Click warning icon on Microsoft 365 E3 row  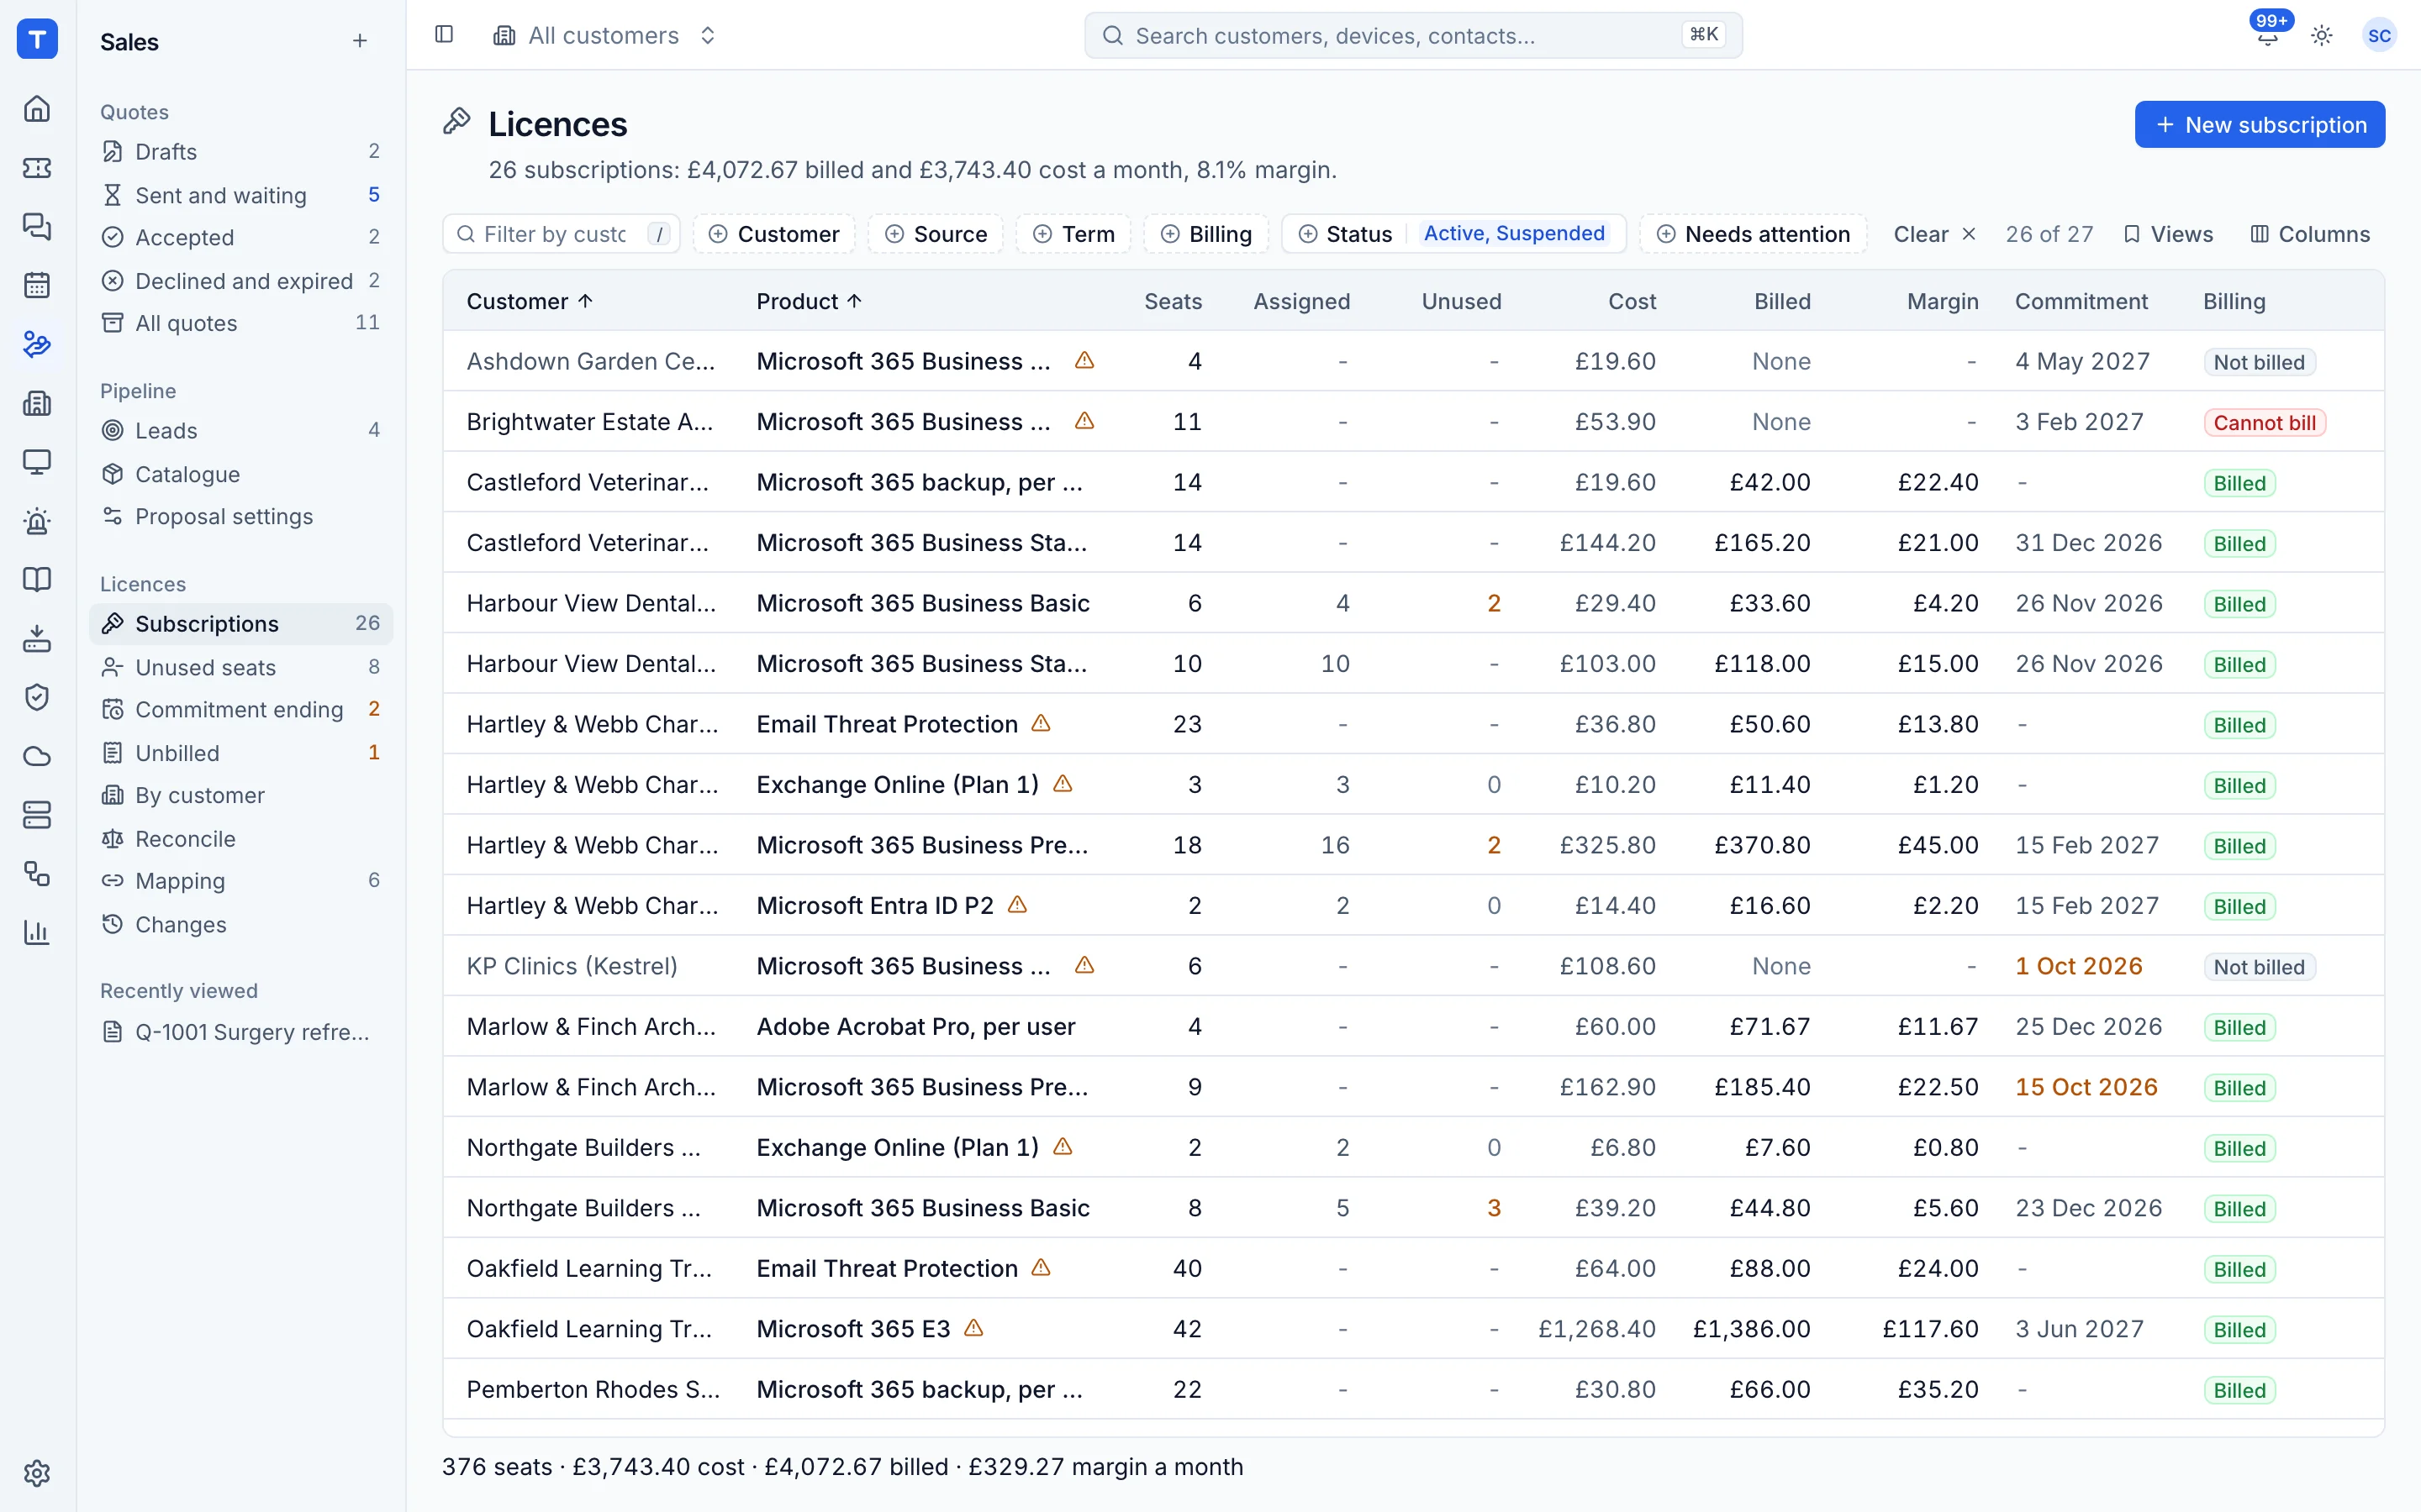point(973,1328)
